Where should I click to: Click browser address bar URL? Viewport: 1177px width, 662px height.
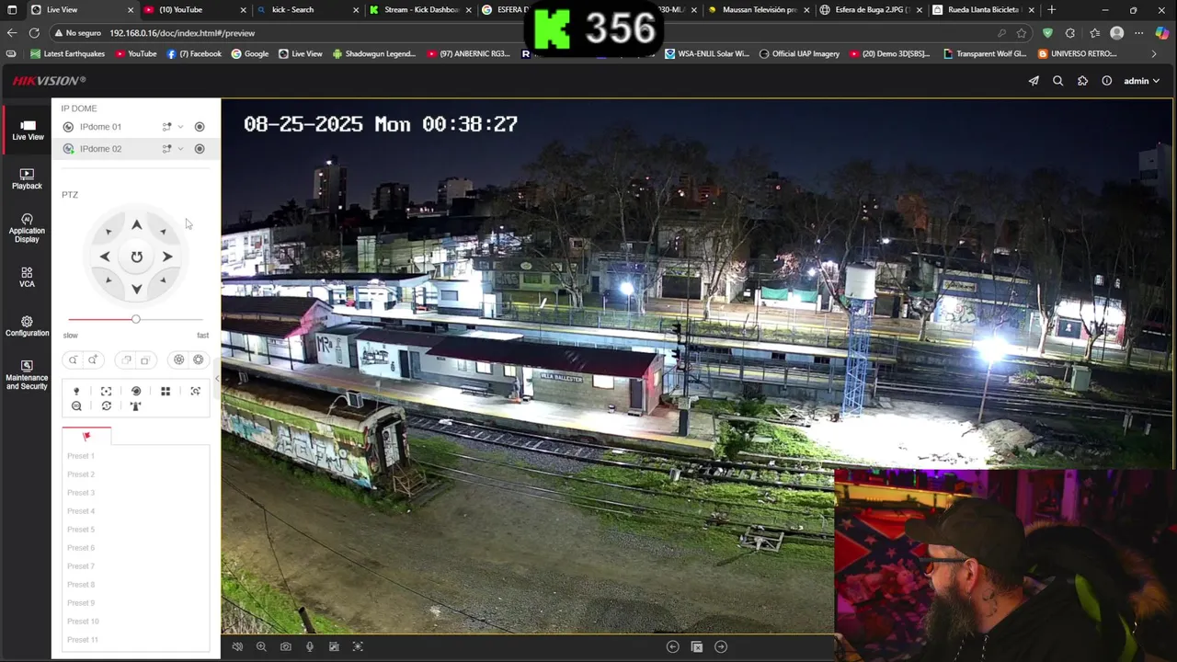point(182,33)
